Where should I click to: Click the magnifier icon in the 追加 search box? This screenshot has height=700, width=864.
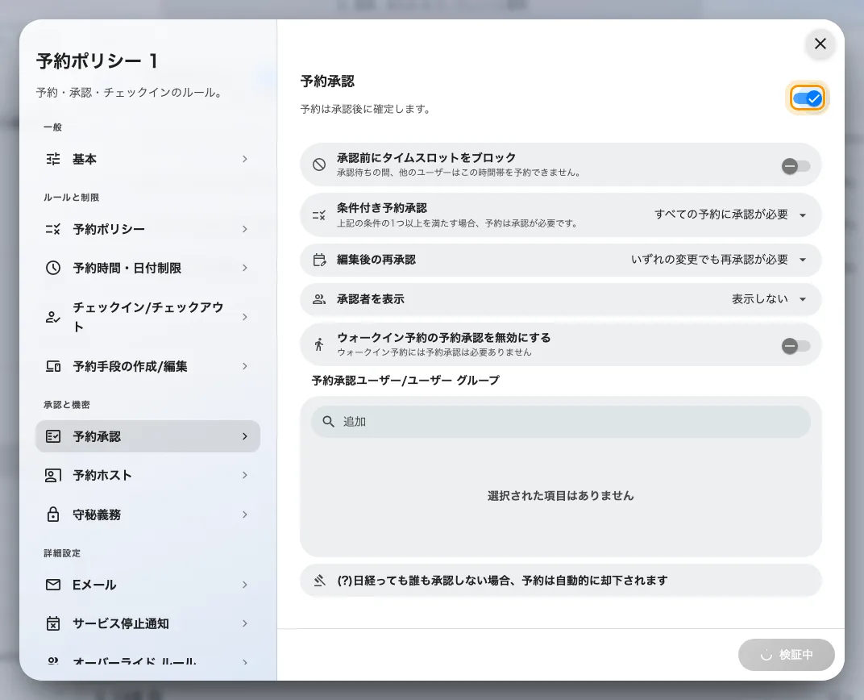(x=328, y=422)
